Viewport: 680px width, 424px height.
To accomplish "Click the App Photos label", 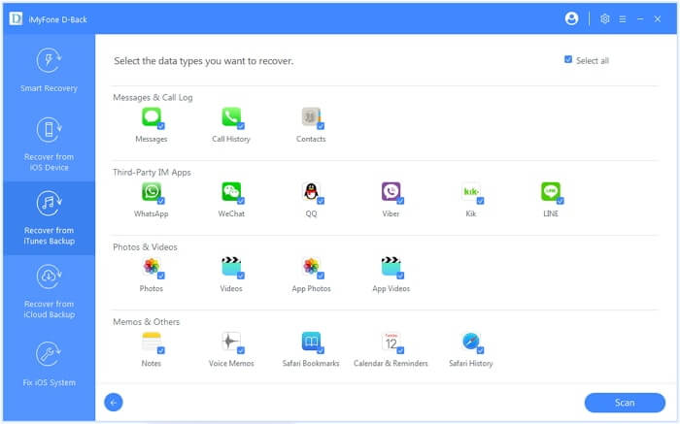I will [x=311, y=288].
